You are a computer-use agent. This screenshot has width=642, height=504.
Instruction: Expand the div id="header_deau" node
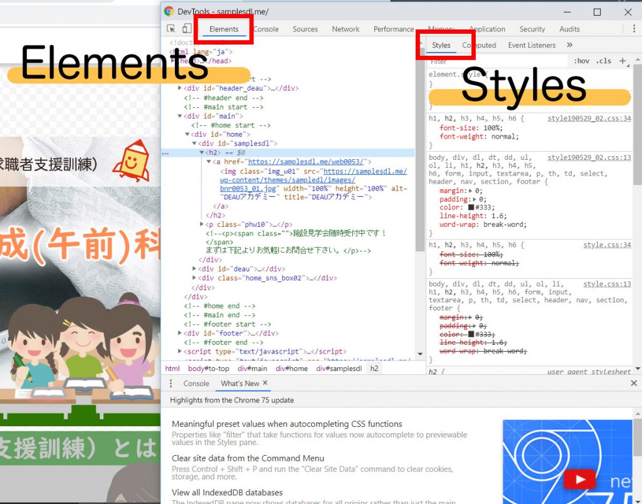click(180, 88)
